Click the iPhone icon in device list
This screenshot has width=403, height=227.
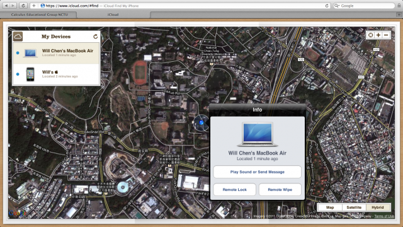click(30, 74)
